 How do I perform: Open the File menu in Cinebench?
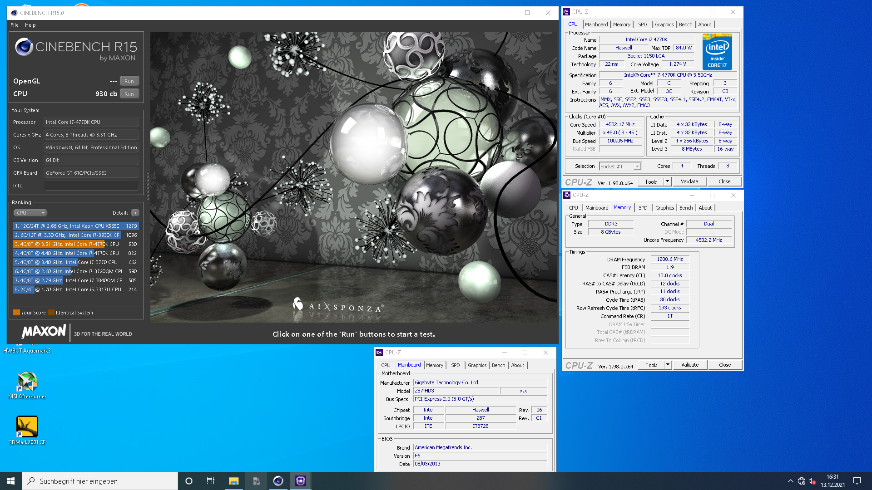15,25
